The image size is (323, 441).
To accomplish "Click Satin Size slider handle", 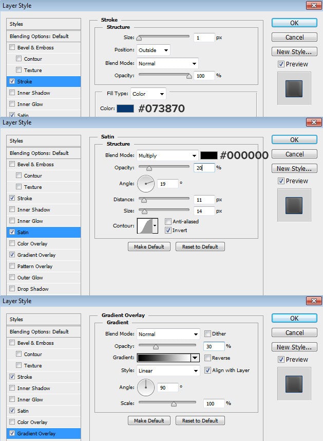I will [x=144, y=211].
